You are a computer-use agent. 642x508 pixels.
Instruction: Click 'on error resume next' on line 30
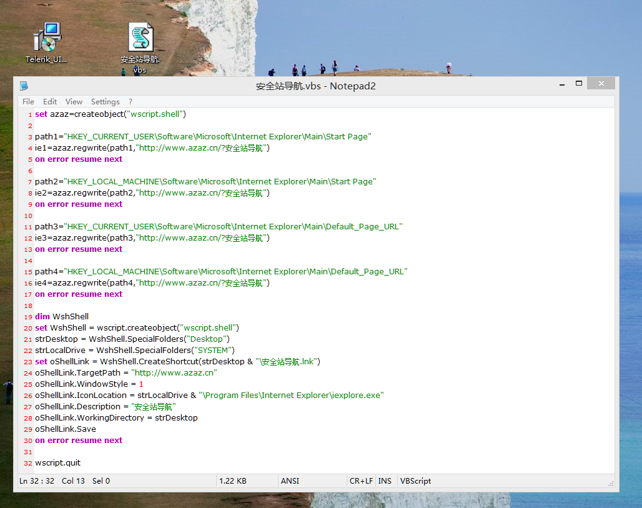pyautogui.click(x=79, y=441)
